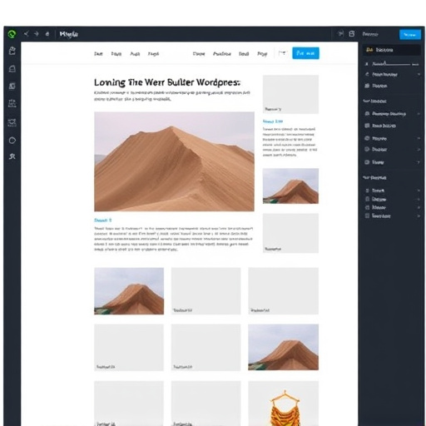Image resolution: width=426 pixels, height=426 pixels.
Task: Click the fourth page navigation menu item
Action: [153, 54]
